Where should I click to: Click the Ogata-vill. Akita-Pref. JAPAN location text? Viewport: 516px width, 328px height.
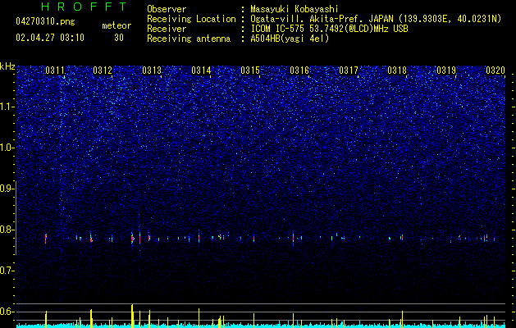(376, 20)
